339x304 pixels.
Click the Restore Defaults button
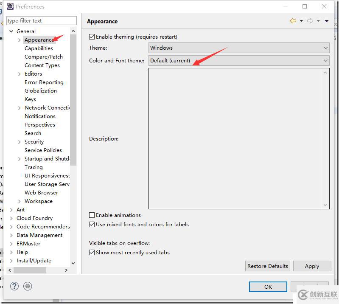268,266
